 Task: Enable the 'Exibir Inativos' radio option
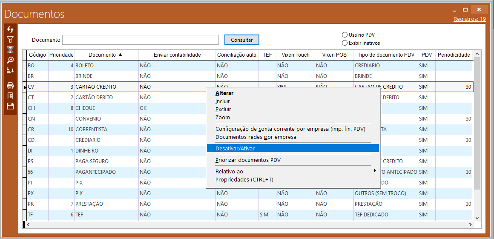tap(345, 43)
